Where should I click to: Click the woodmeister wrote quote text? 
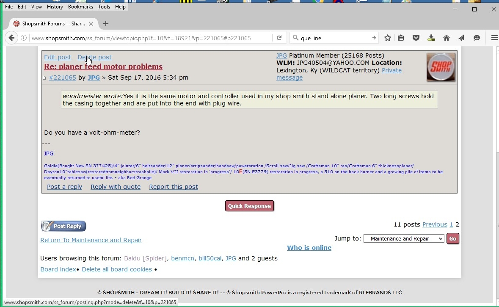pos(93,96)
